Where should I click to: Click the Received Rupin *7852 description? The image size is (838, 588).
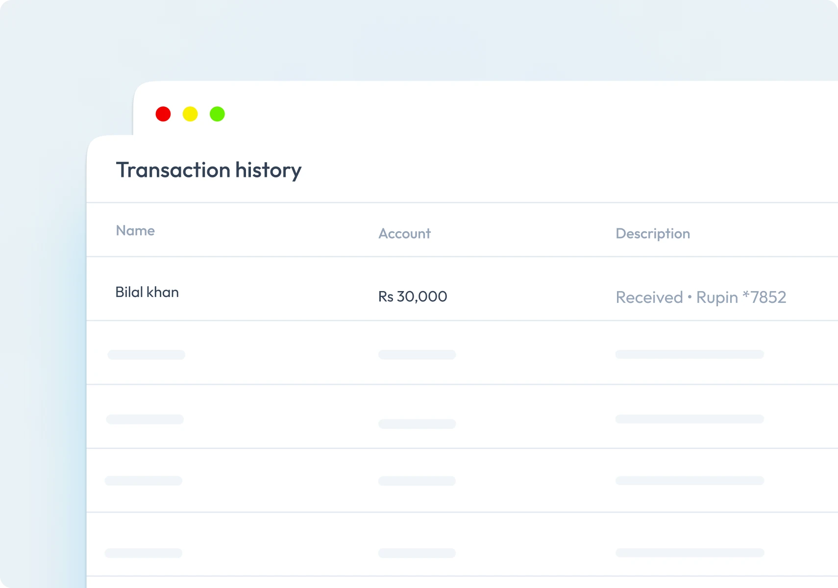click(701, 297)
